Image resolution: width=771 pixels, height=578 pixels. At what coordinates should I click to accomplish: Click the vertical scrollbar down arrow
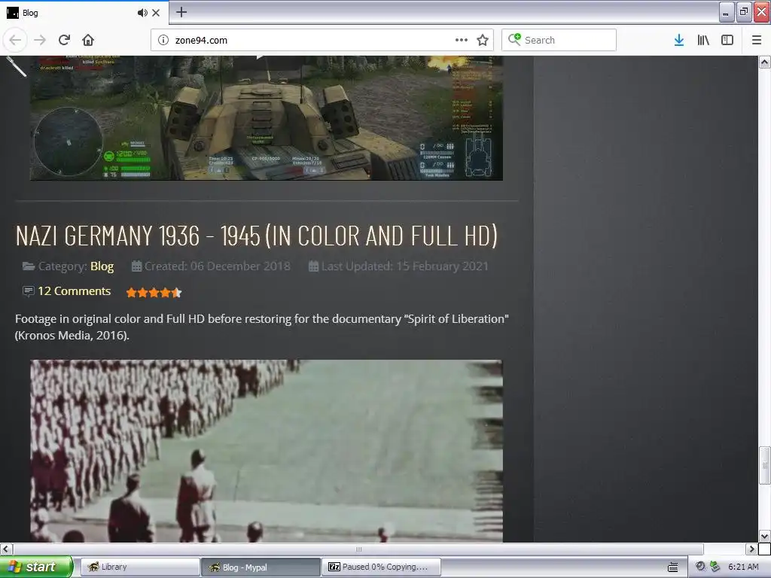(x=764, y=536)
